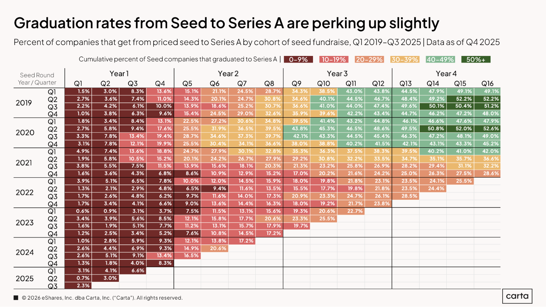Click the Year 4 column group header
The height and width of the screenshot is (307, 546).
coord(446,74)
